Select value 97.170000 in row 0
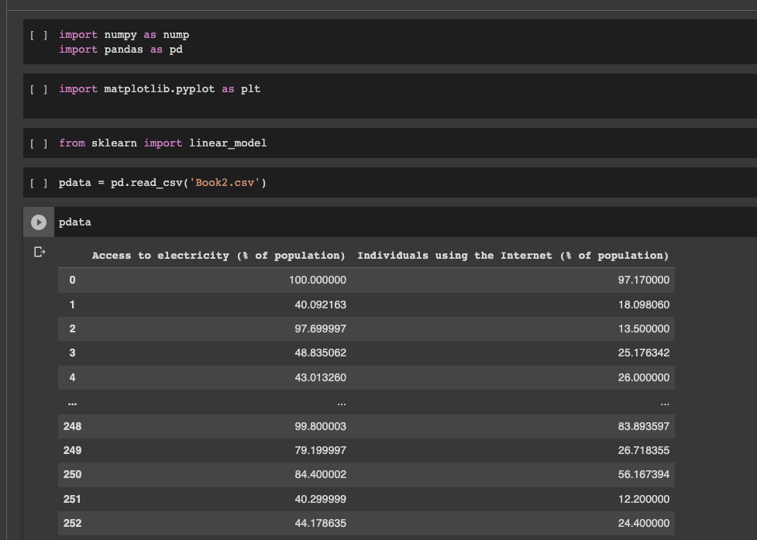The image size is (757, 540). point(644,280)
